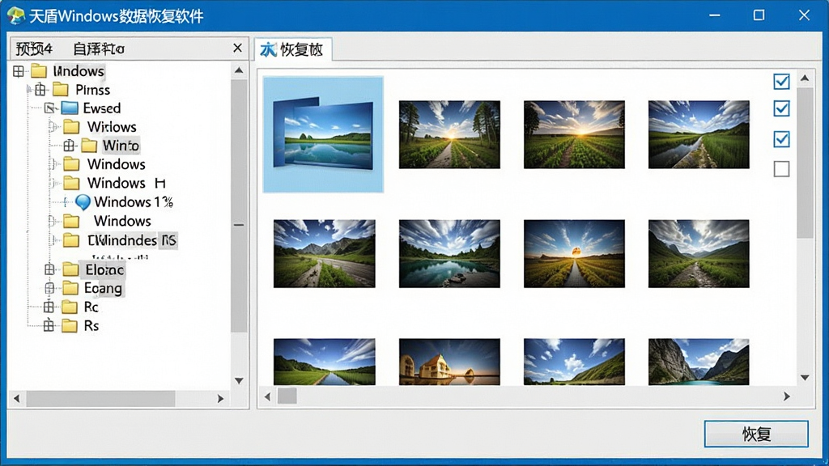
Task: Expand the Rs folder node
Action: [x=49, y=325]
